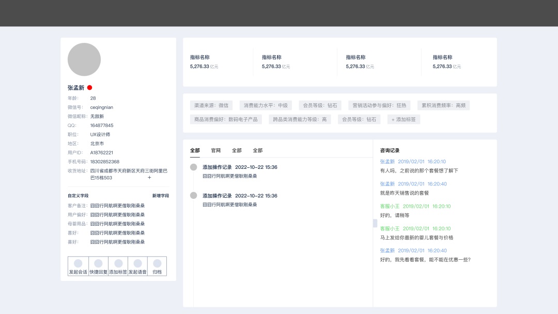
Task: Switch to the first 全部 tab
Action: coord(195,151)
